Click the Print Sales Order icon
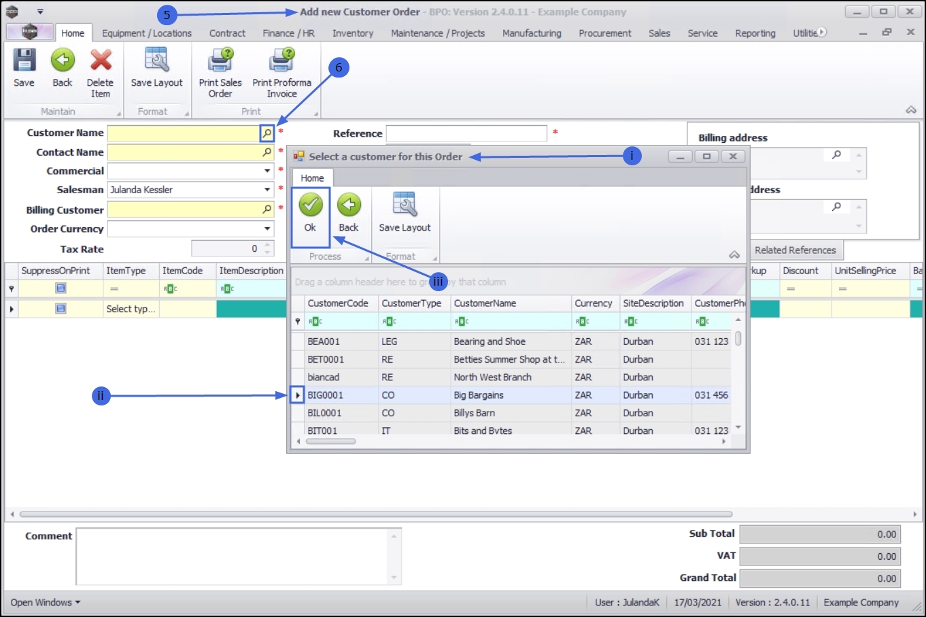The height and width of the screenshot is (617, 926). pyautogui.click(x=220, y=61)
